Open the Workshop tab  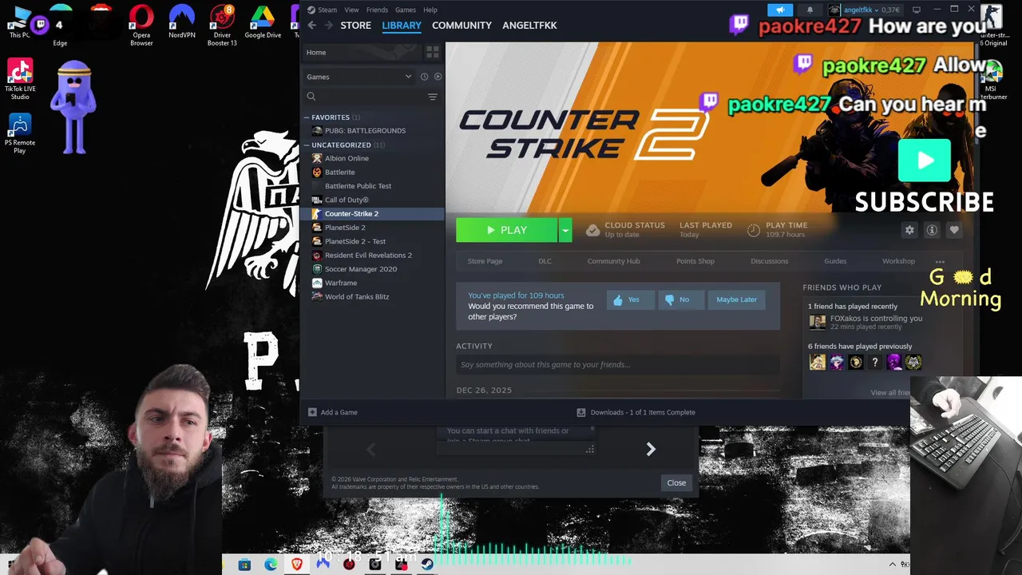click(898, 261)
